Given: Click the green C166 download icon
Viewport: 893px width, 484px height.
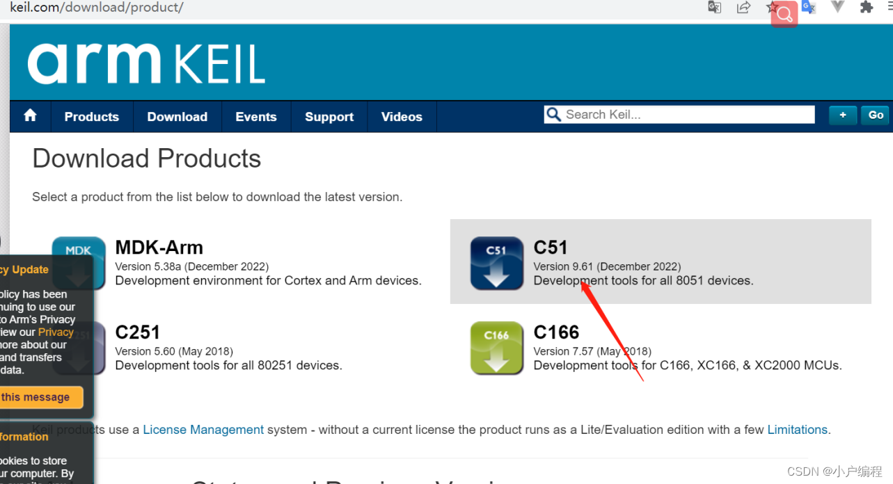Looking at the screenshot, I should tap(496, 348).
